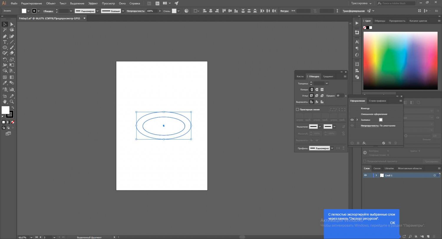Select the Rotate tool
Image resolution: width=442 pixels, height=239 pixels.
point(5,60)
